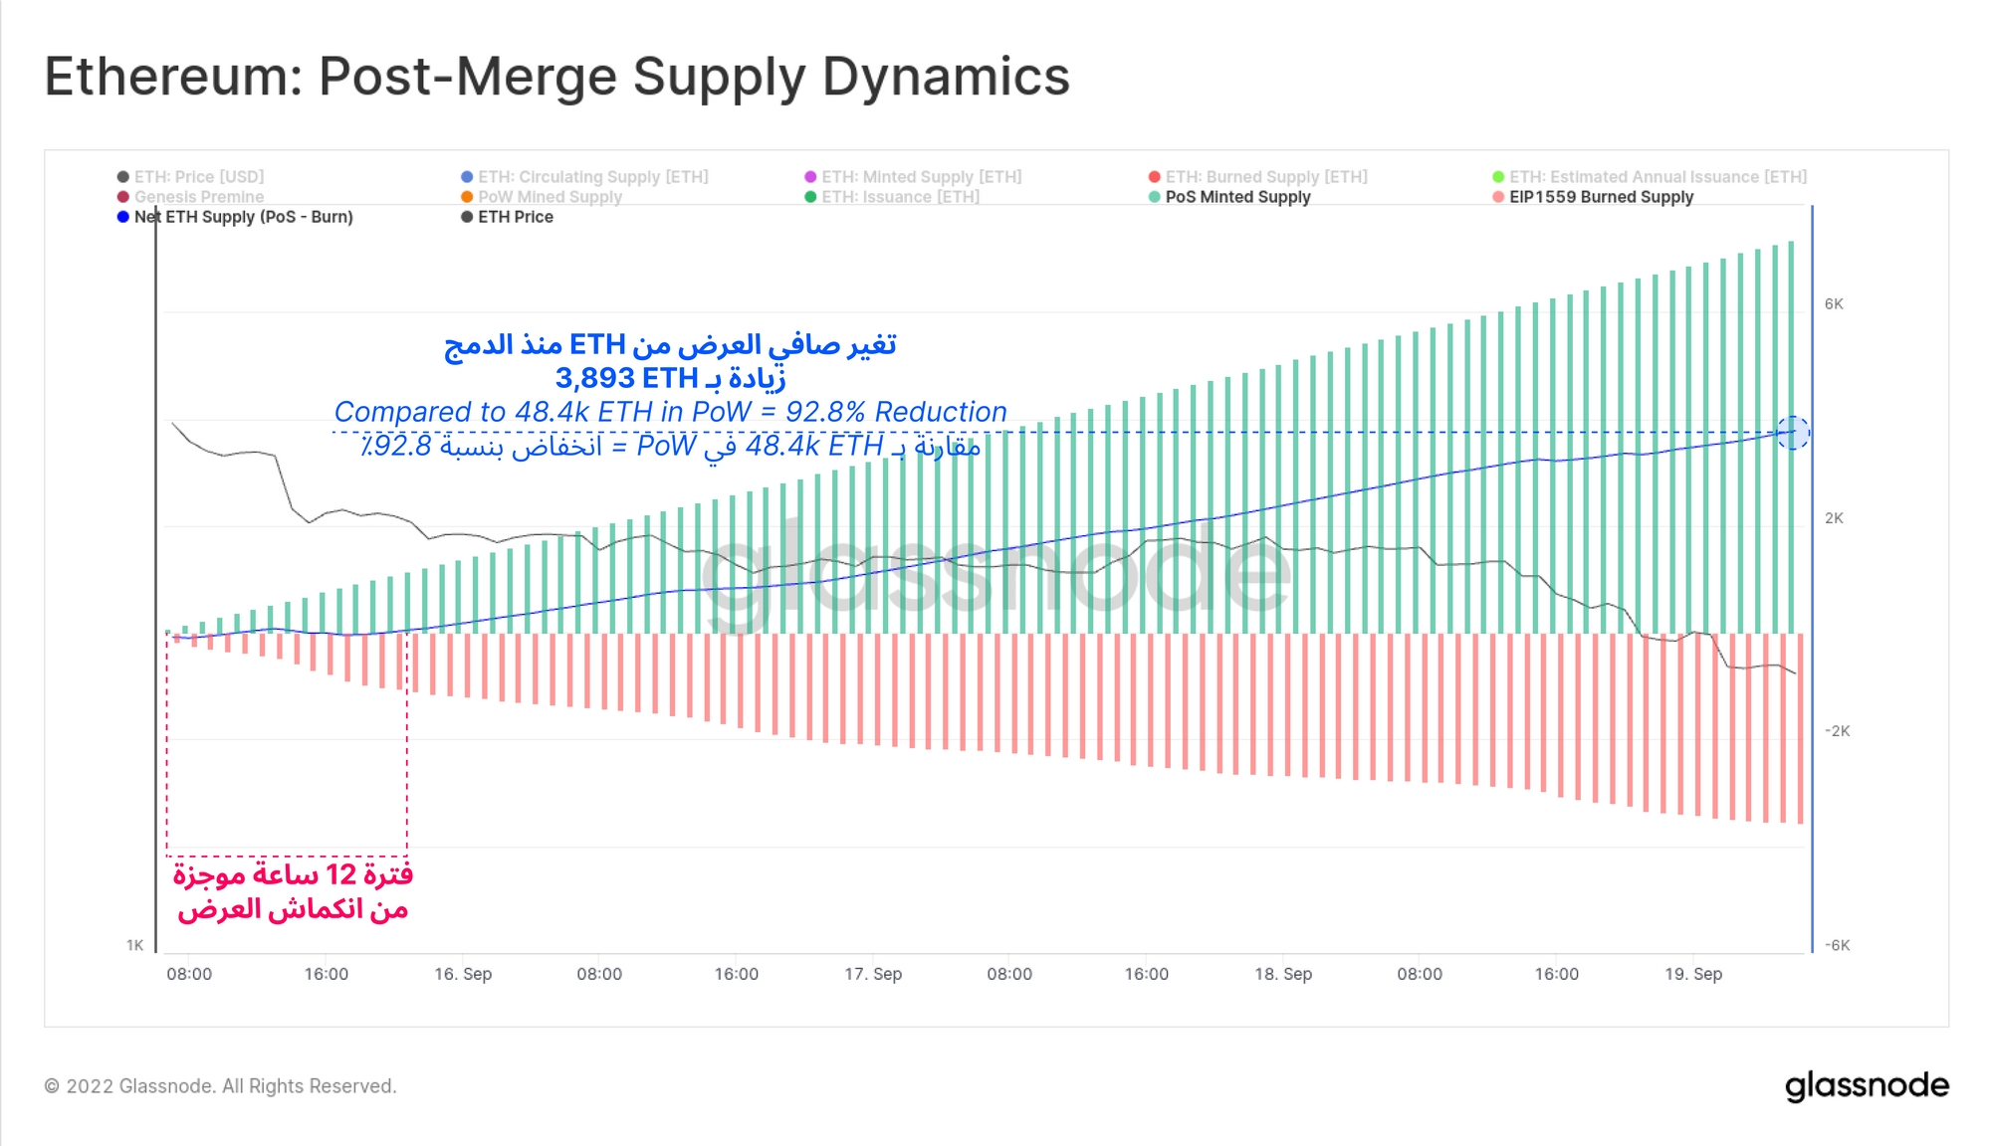Hide the dark ETH Price legend series
Viewport: 1991px width, 1146px height.
point(515,217)
